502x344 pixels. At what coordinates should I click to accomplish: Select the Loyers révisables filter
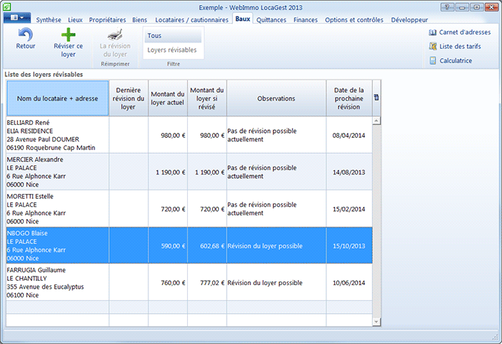pos(172,50)
